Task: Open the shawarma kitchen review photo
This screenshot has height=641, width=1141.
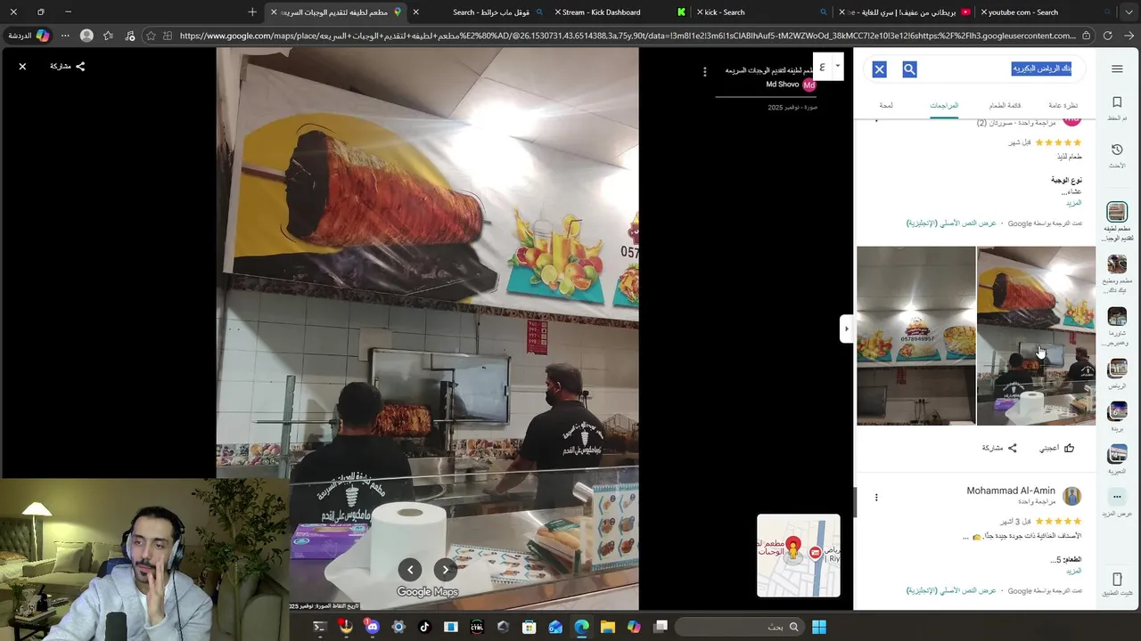Action: click(1036, 336)
